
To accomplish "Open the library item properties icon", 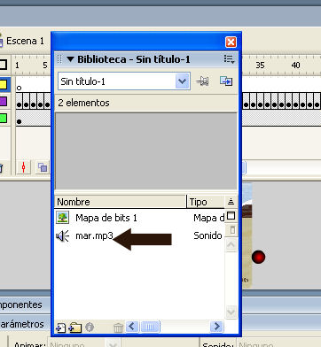I will click(90, 328).
